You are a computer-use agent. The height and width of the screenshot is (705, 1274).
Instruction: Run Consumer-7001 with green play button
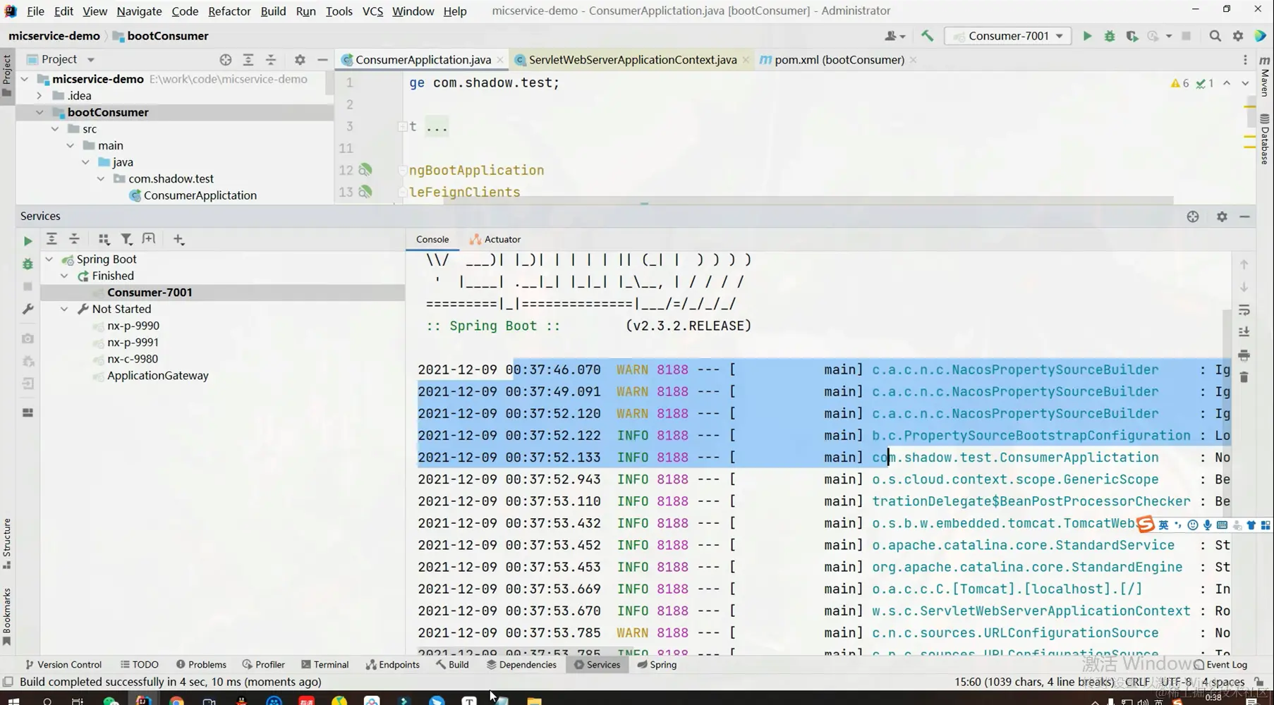tap(1087, 36)
